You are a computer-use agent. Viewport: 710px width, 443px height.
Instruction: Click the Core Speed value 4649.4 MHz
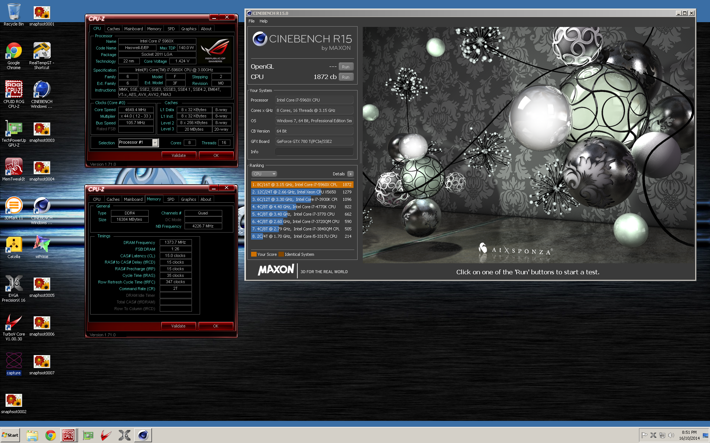136,110
